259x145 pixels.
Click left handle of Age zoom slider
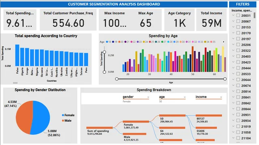[117, 79]
